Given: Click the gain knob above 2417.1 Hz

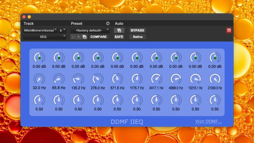Looking at the screenshot, I should click(x=156, y=57).
